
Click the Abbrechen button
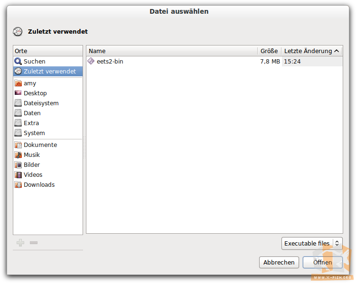[x=279, y=262]
